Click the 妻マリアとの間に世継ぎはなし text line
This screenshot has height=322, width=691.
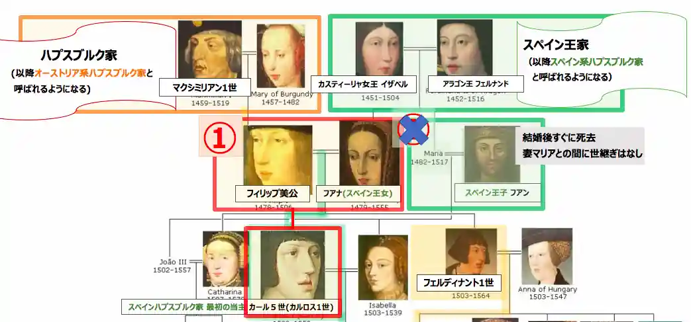[582, 154]
